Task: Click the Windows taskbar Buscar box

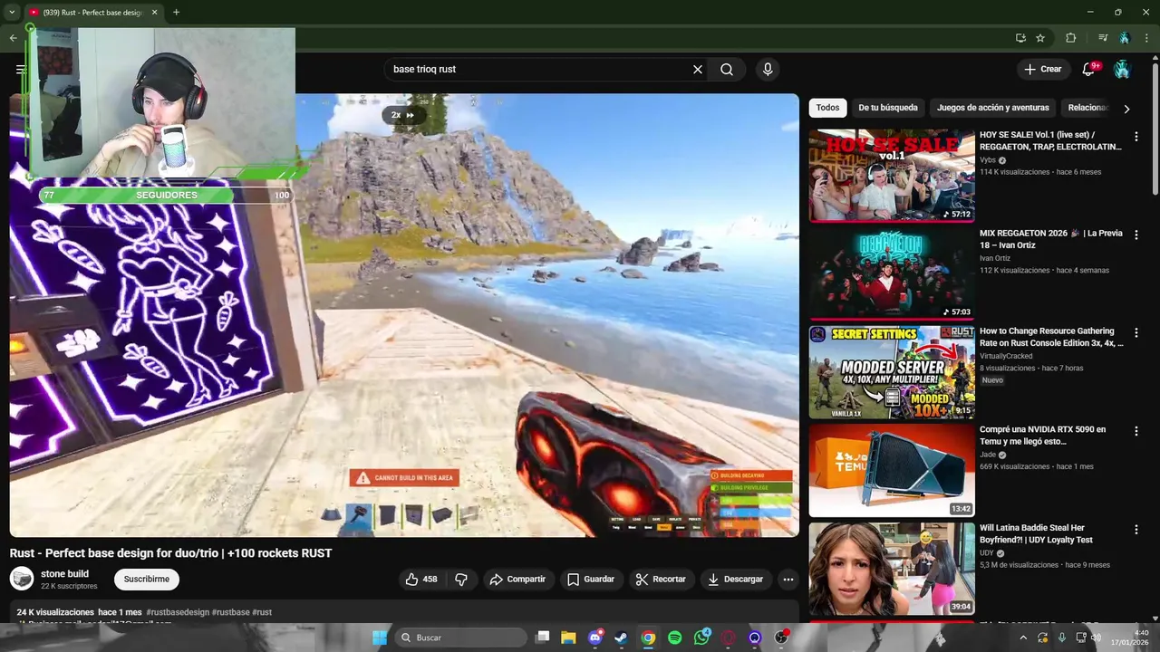Action: pyautogui.click(x=463, y=638)
